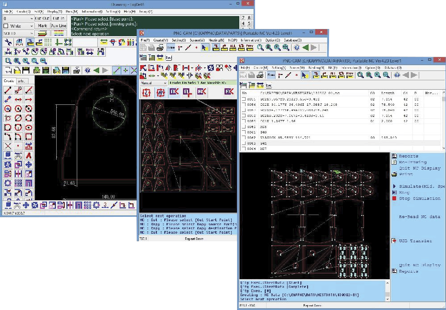Click the '1K' icon below the Manual dropdown
Screen dimensions: 446x310
click(x=174, y=92)
